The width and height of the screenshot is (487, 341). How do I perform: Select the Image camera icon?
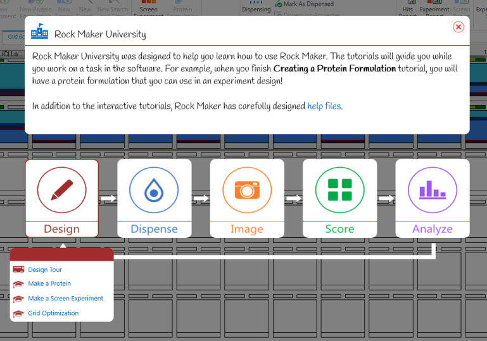coord(247,190)
